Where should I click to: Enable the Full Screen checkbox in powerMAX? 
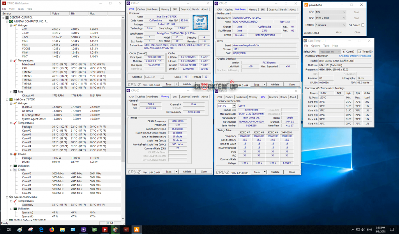(363, 25)
